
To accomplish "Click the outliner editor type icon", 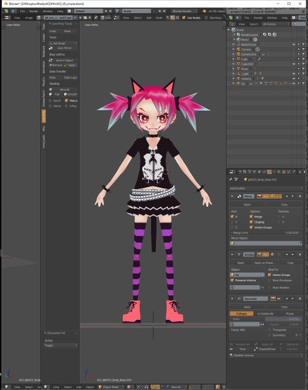I will tap(232, 24).
